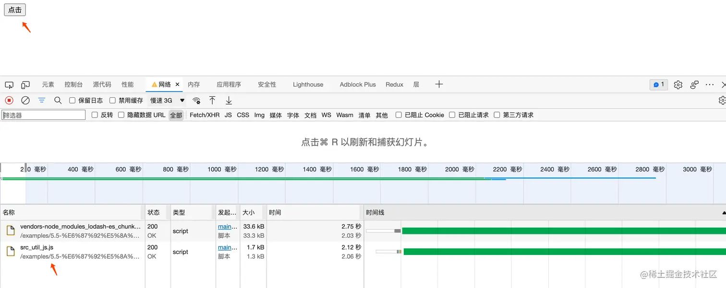Check the 已阻止请求 checkbox

[x=452, y=115]
